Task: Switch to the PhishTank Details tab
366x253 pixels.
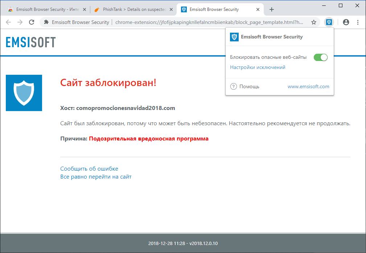Action: 134,9
